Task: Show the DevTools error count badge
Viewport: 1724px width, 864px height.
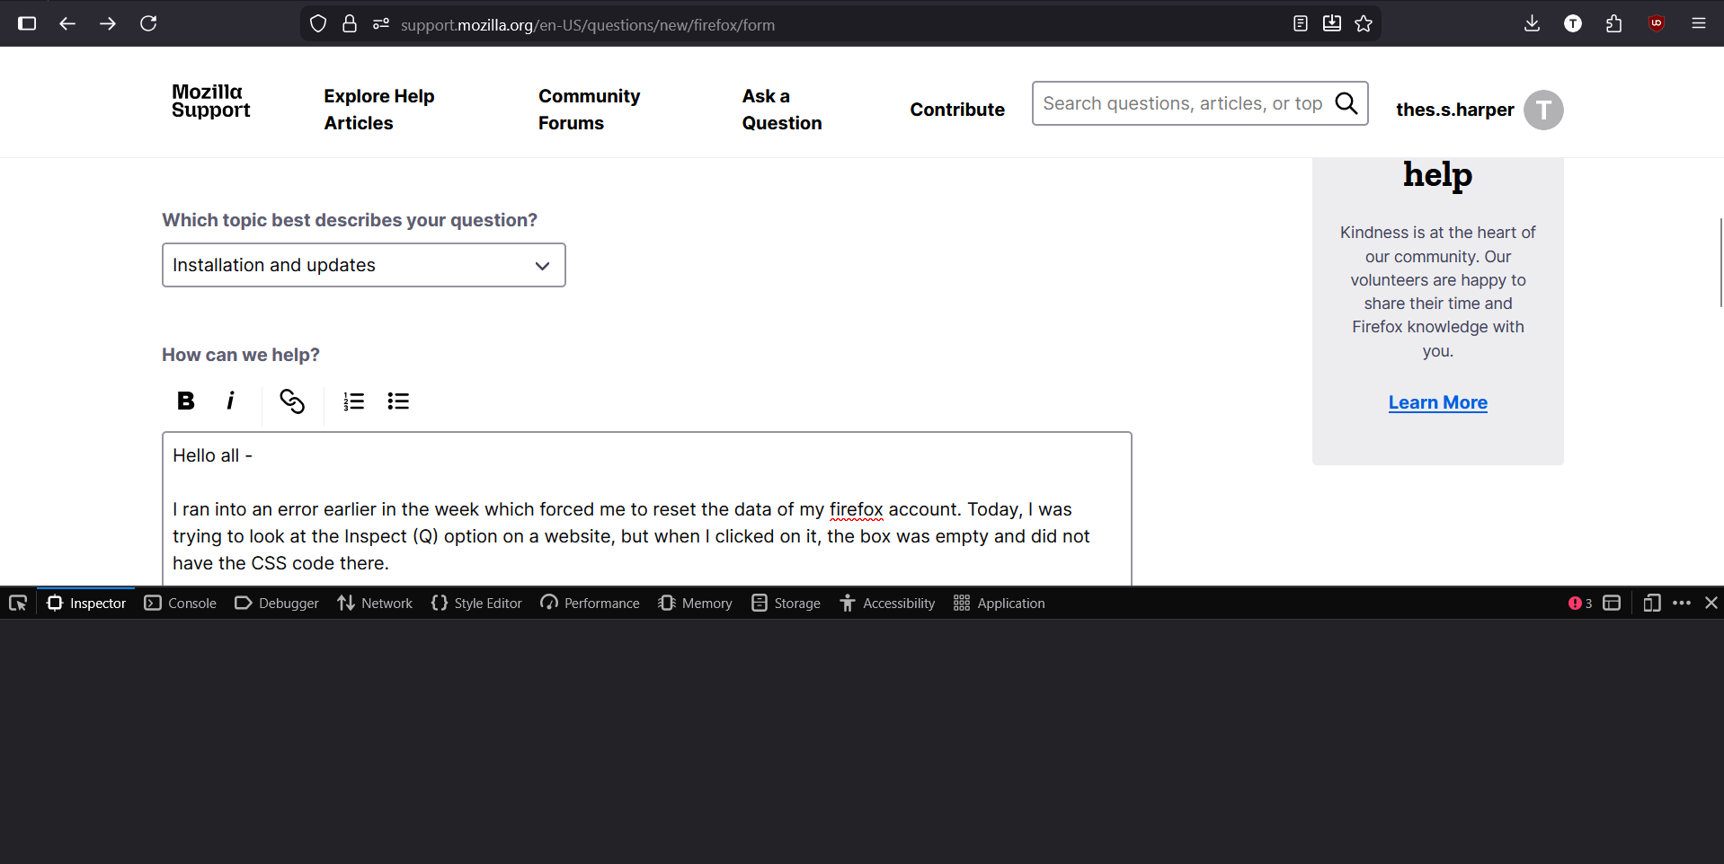Action: (x=1580, y=603)
